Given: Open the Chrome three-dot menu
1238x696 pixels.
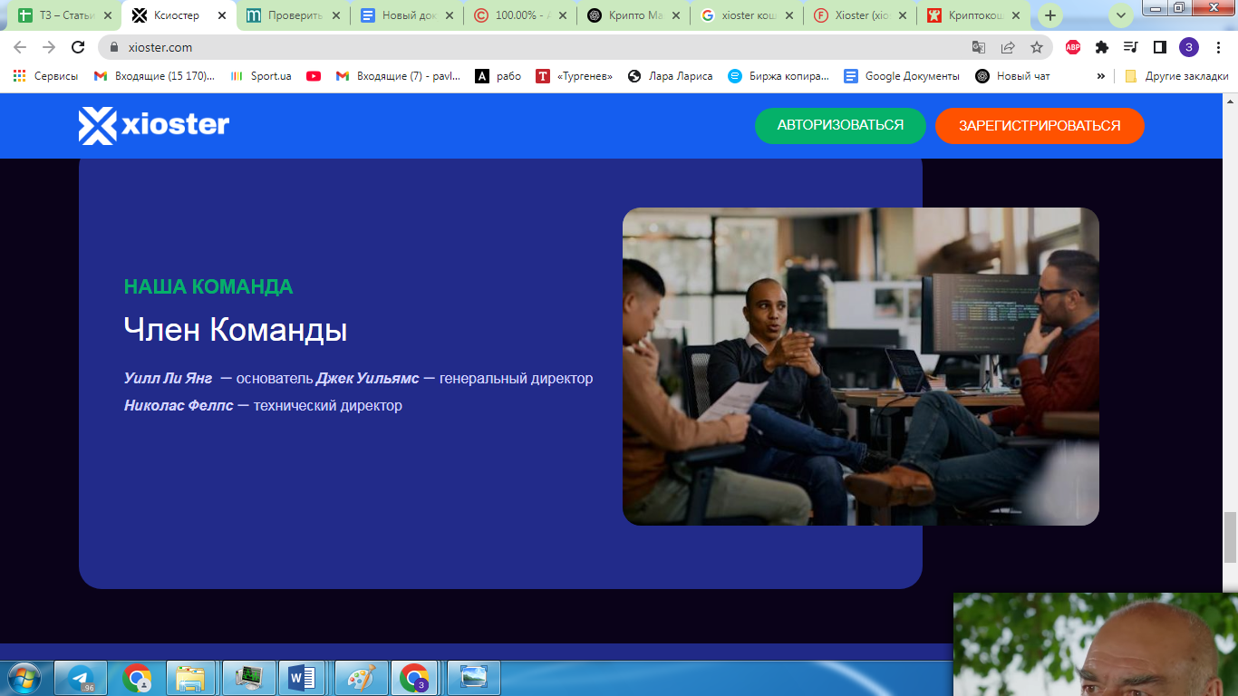Looking at the screenshot, I should (1217, 47).
